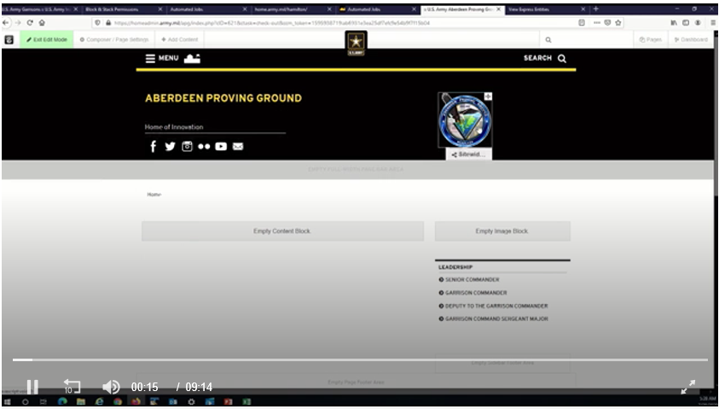719x409 pixels.
Task: Open the email envelope link
Action: point(238,146)
